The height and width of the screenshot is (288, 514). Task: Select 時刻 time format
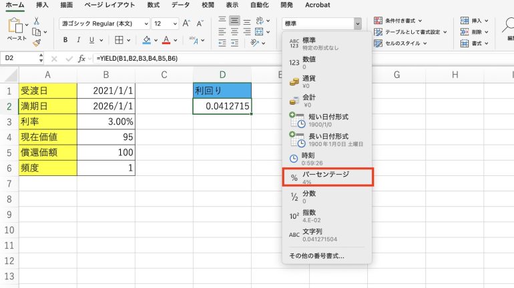(327, 159)
